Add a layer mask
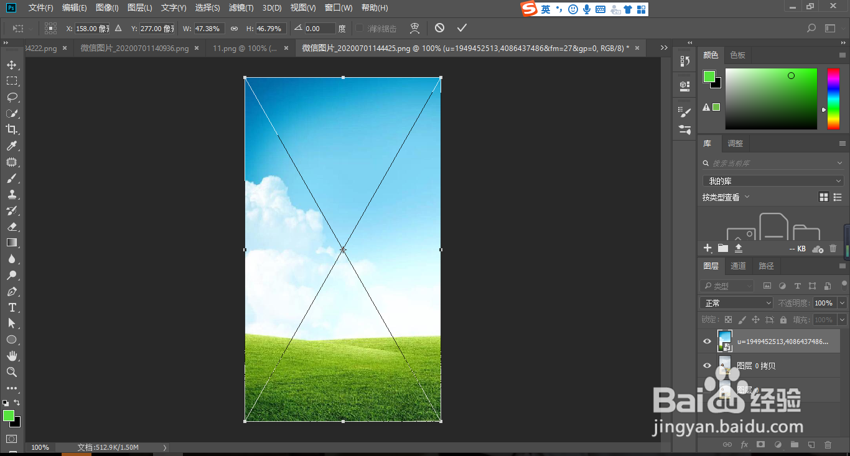Image resolution: width=850 pixels, height=456 pixels. [x=760, y=445]
